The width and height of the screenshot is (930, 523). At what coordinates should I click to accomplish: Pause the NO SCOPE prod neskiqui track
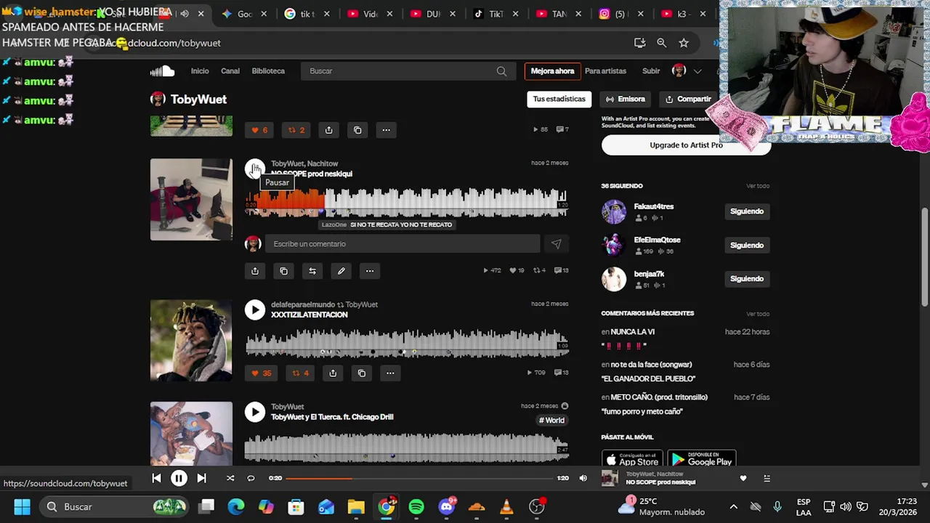tap(254, 169)
